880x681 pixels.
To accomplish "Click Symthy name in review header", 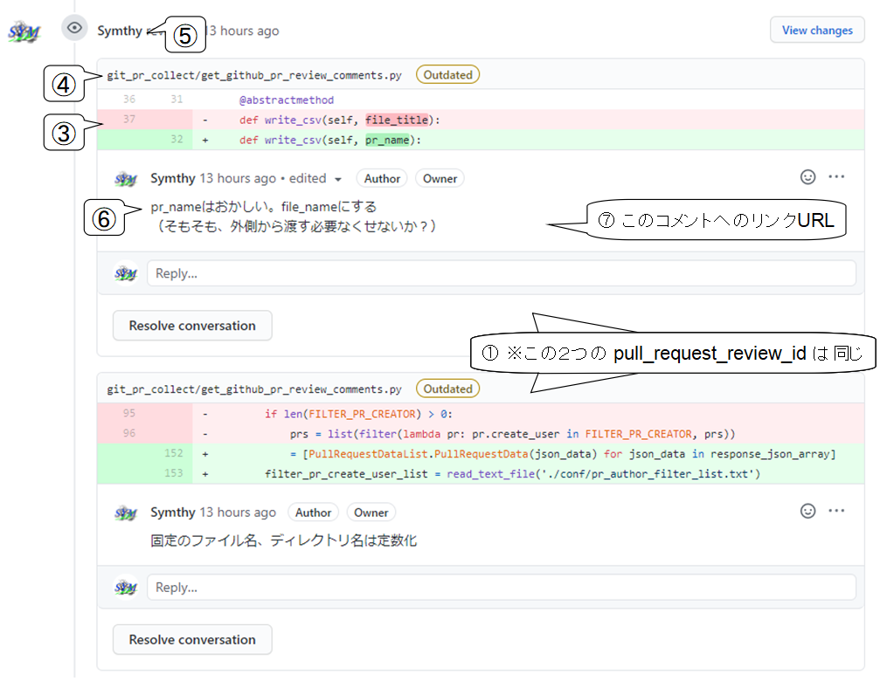I will [120, 31].
